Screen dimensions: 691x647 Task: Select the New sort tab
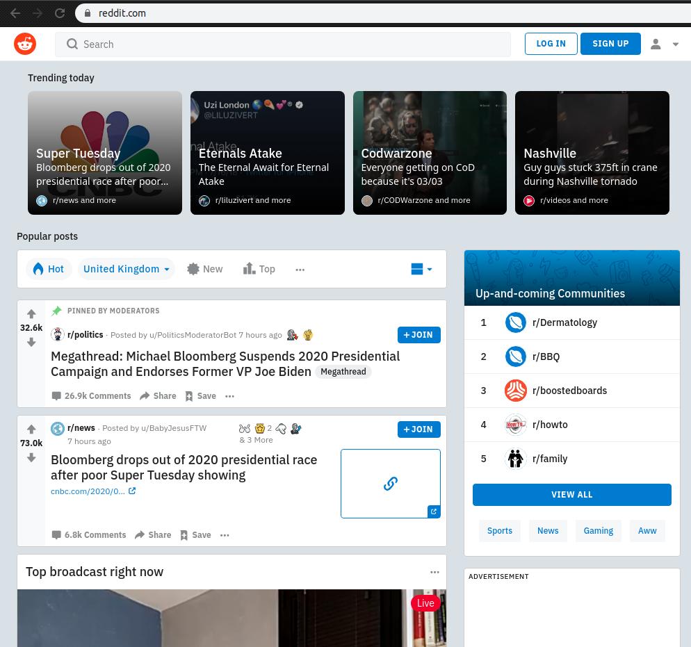[205, 269]
